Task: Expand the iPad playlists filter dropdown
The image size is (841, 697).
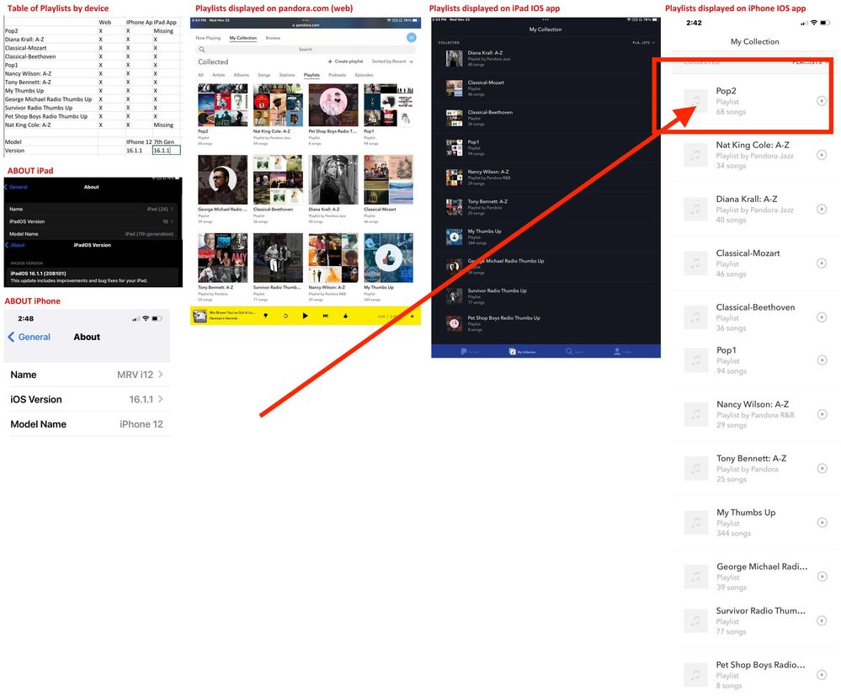Action: click(x=643, y=42)
